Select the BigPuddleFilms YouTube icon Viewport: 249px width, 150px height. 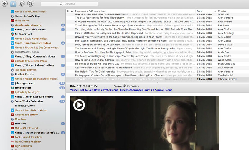click(x=12, y=146)
